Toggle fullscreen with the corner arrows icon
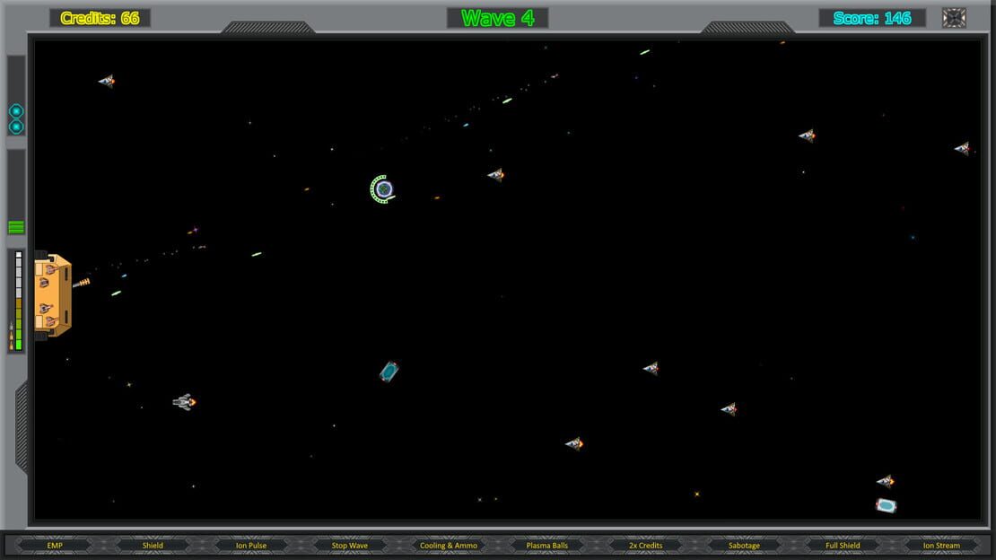Image resolution: width=996 pixels, height=560 pixels. [x=954, y=18]
